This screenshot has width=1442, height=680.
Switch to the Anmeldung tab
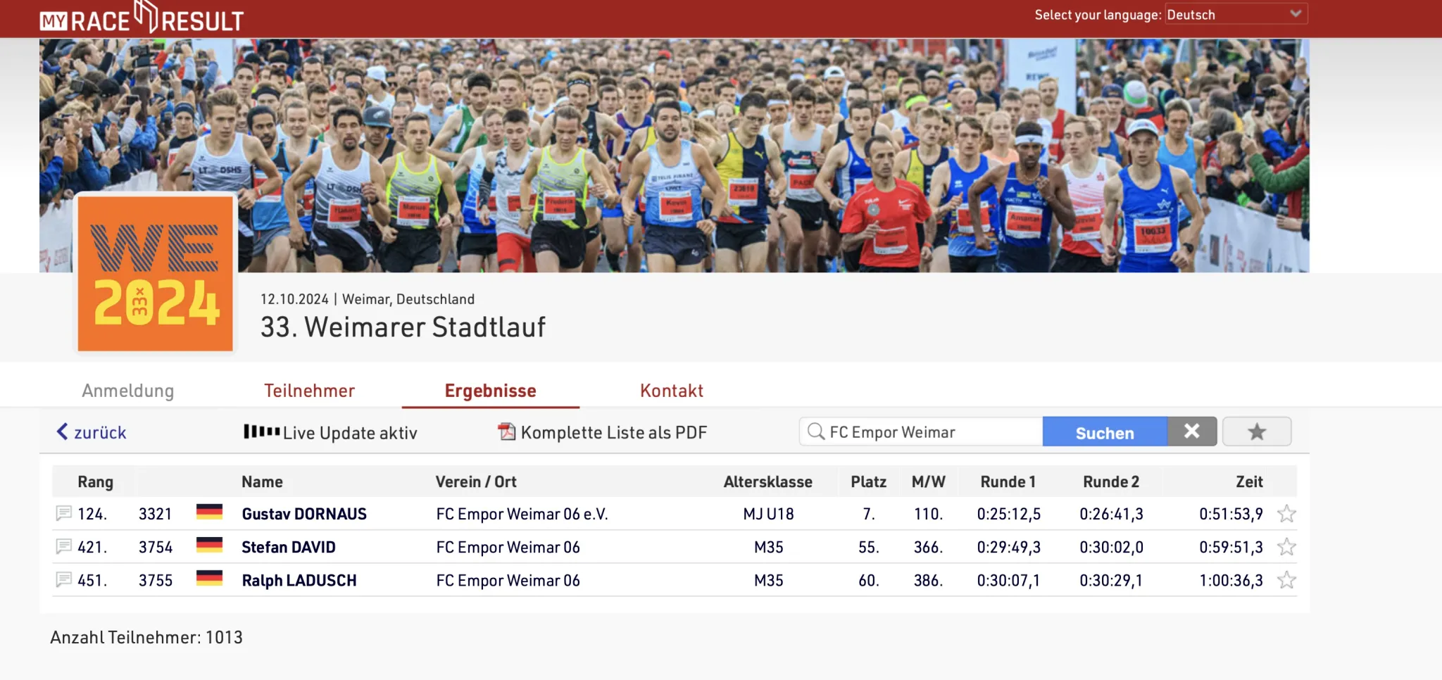coord(127,391)
